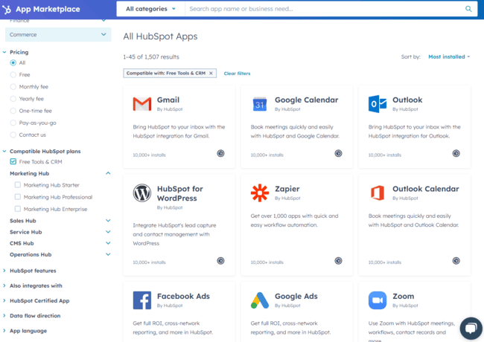Select the Yearly fee pricing option

coord(13,99)
